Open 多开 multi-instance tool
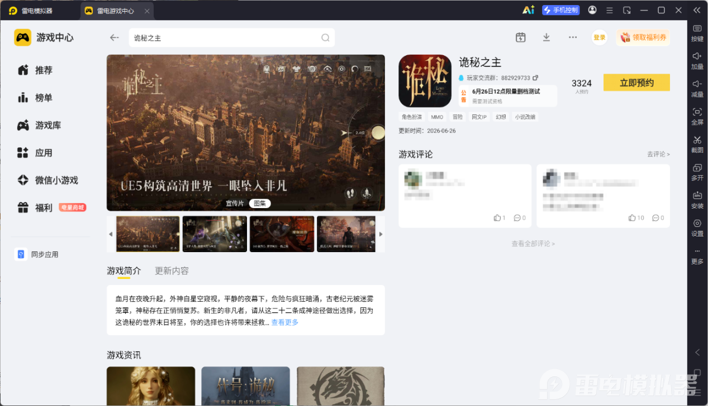The width and height of the screenshot is (708, 406). [x=697, y=172]
